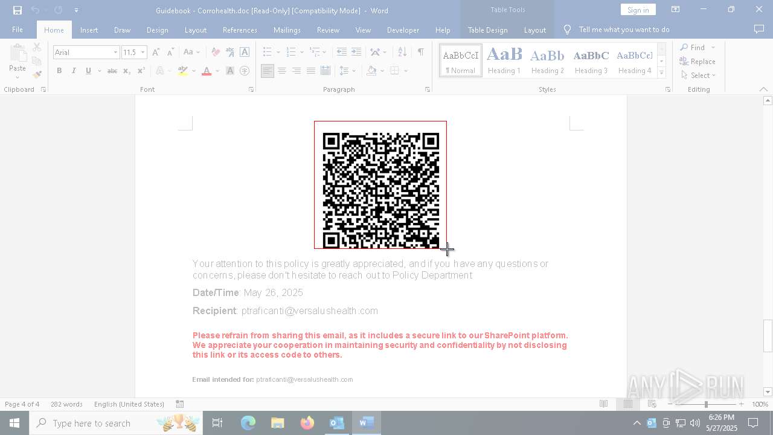This screenshot has height=435, width=773.
Task: Open Firefox from the taskbar
Action: [x=307, y=423]
